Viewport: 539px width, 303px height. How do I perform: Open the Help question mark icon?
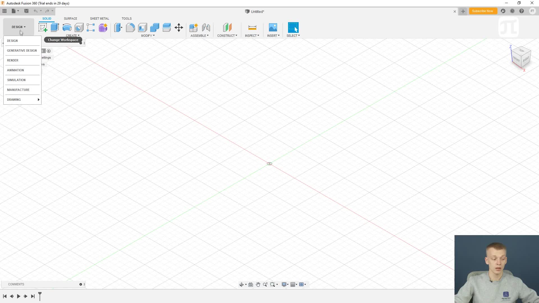(522, 11)
